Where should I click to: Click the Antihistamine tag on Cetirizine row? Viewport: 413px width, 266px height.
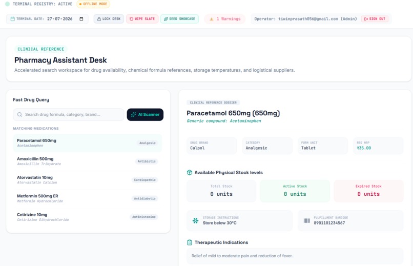click(x=143, y=217)
